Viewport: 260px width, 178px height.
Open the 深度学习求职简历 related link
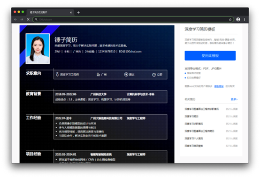194,124
